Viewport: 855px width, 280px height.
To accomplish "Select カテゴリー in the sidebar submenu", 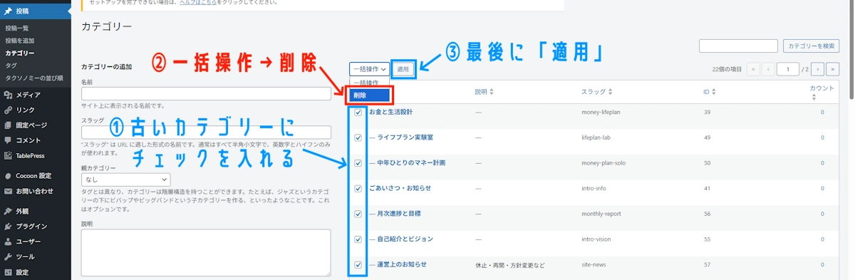I will click(20, 53).
